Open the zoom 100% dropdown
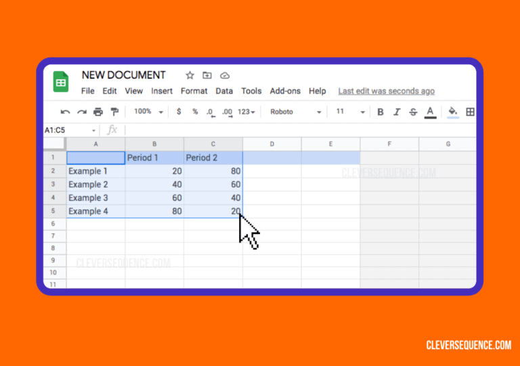The height and width of the screenshot is (366, 520). (x=148, y=112)
